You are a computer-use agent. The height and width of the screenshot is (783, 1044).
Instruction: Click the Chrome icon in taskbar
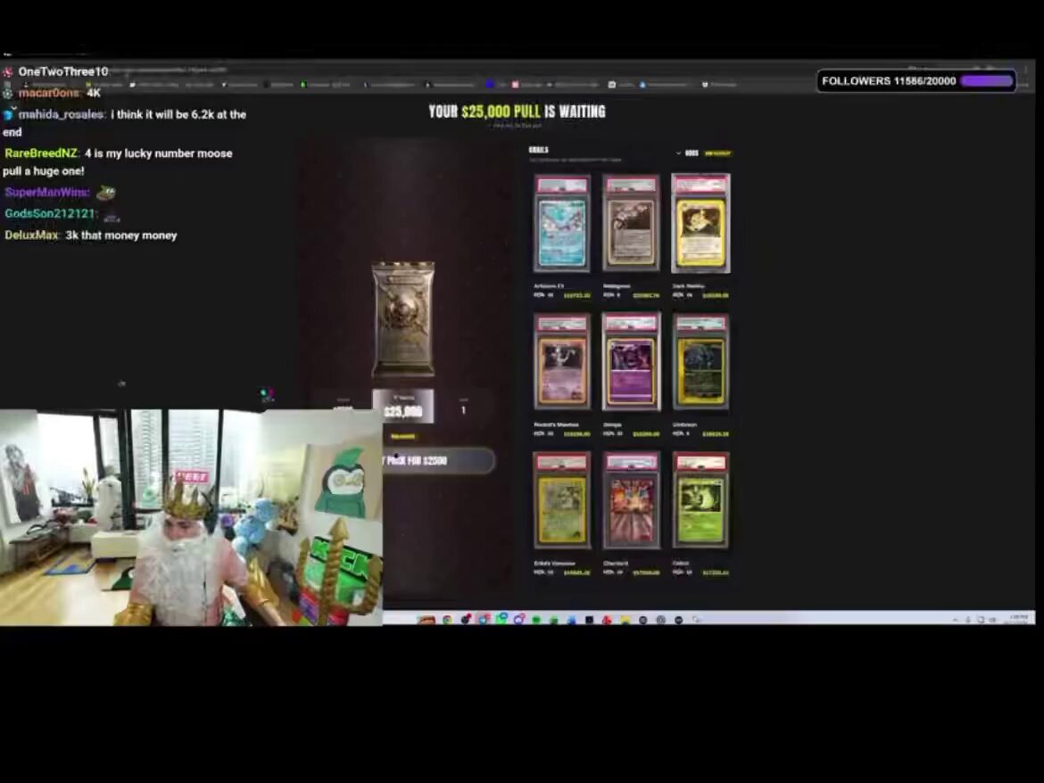447,619
